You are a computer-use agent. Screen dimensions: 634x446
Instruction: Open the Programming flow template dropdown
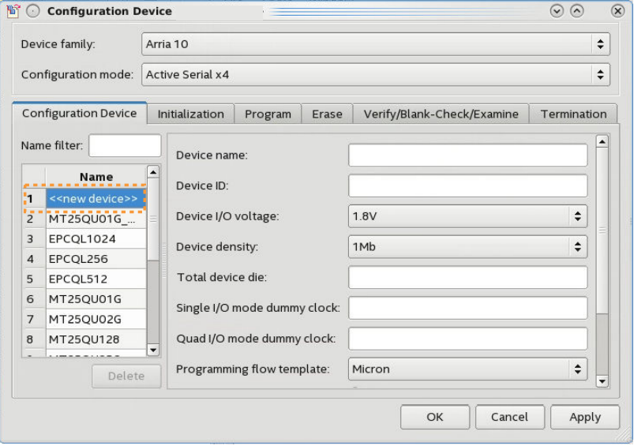click(467, 369)
